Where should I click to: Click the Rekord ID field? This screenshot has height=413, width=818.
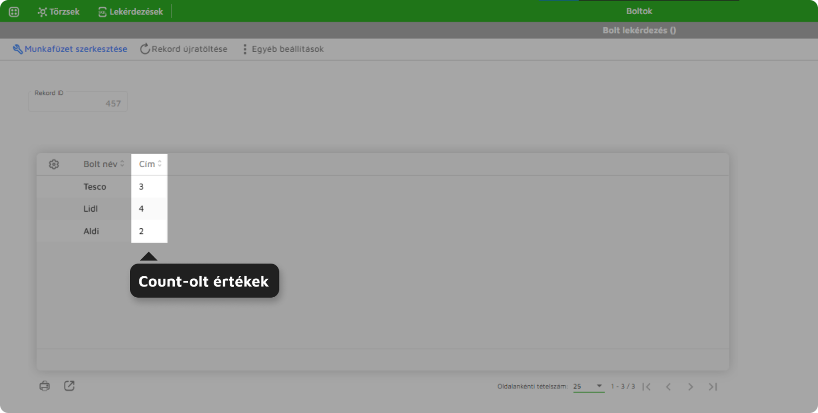[78, 101]
